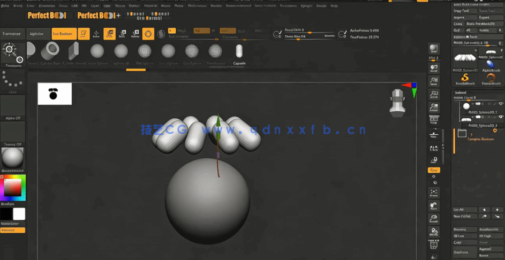The width and height of the screenshot is (505, 260).
Task: Click the Perfect BOOL+ plugin button
Action: (x=99, y=15)
